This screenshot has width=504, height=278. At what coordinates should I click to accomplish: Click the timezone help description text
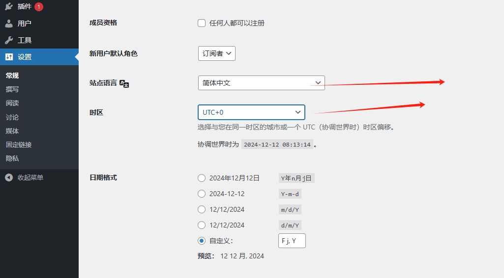[296, 127]
